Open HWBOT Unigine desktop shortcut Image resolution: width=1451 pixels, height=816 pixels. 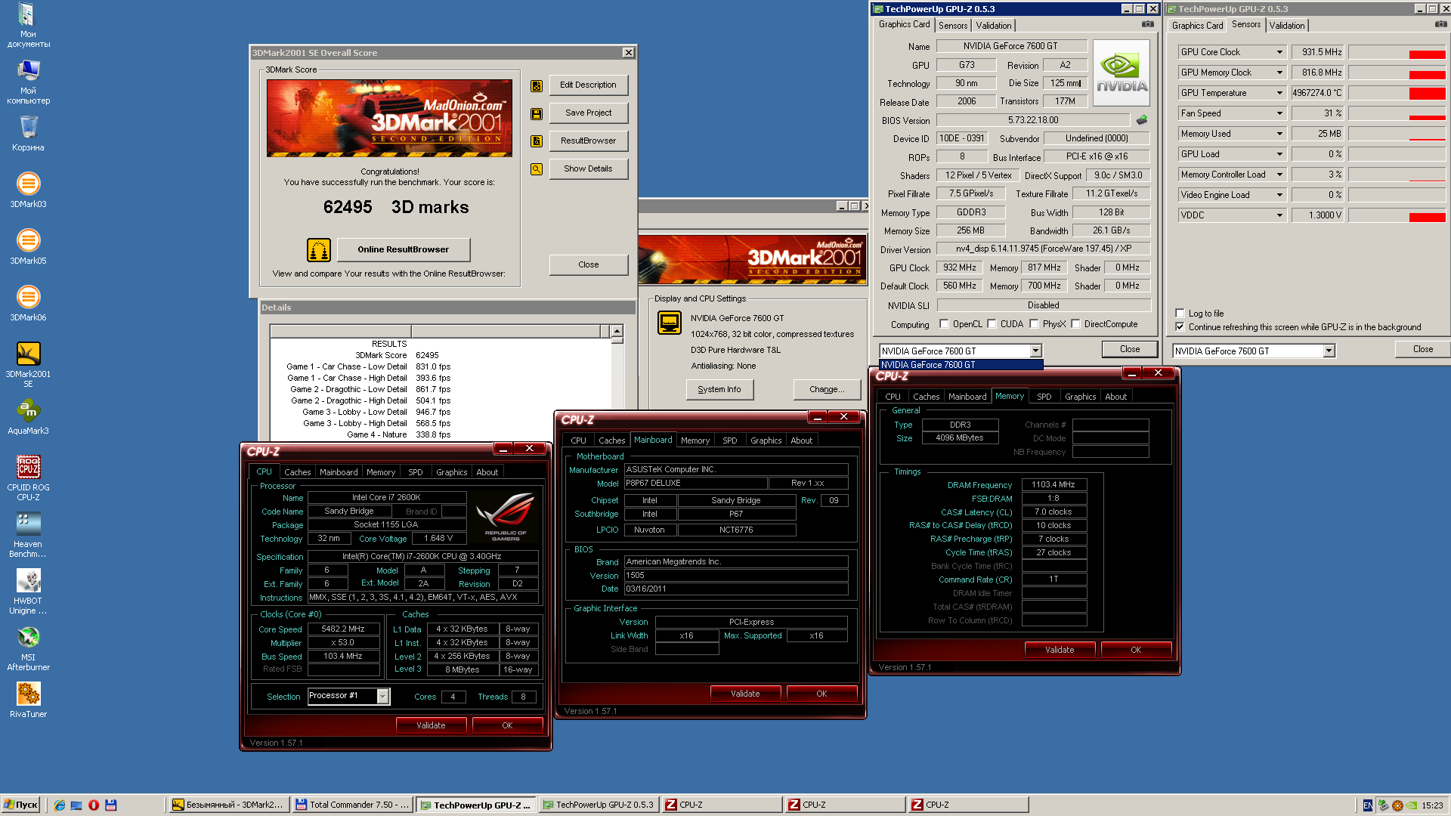pyautogui.click(x=28, y=591)
